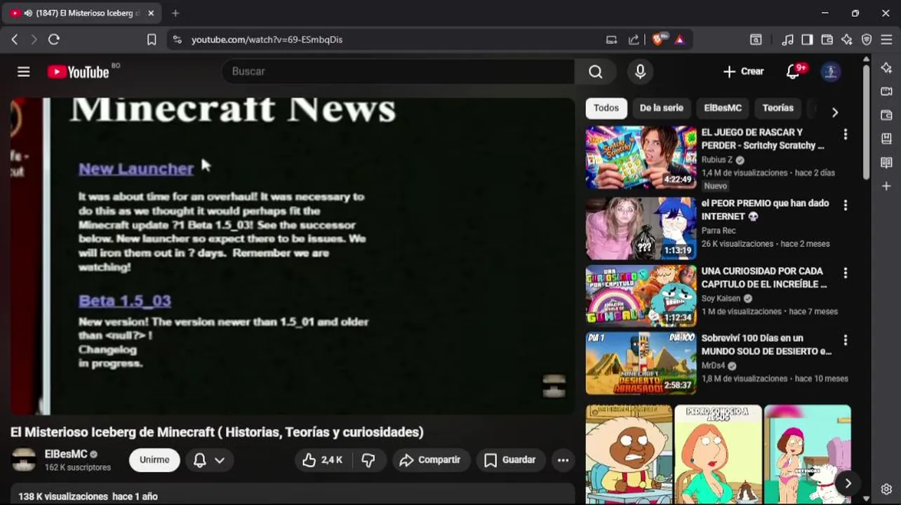
Task: Dislike the video
Action: (x=368, y=460)
